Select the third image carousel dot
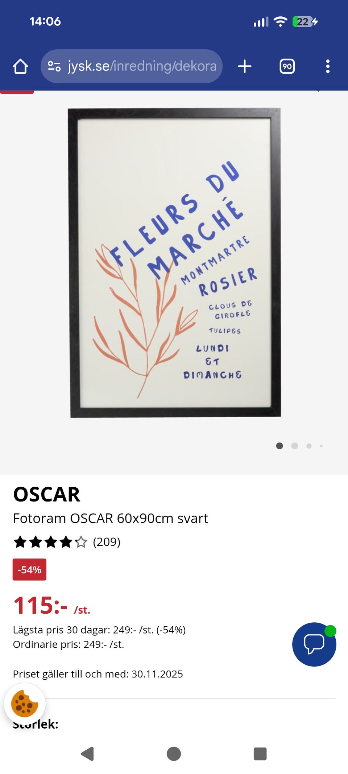This screenshot has width=348, height=774. 309,446
